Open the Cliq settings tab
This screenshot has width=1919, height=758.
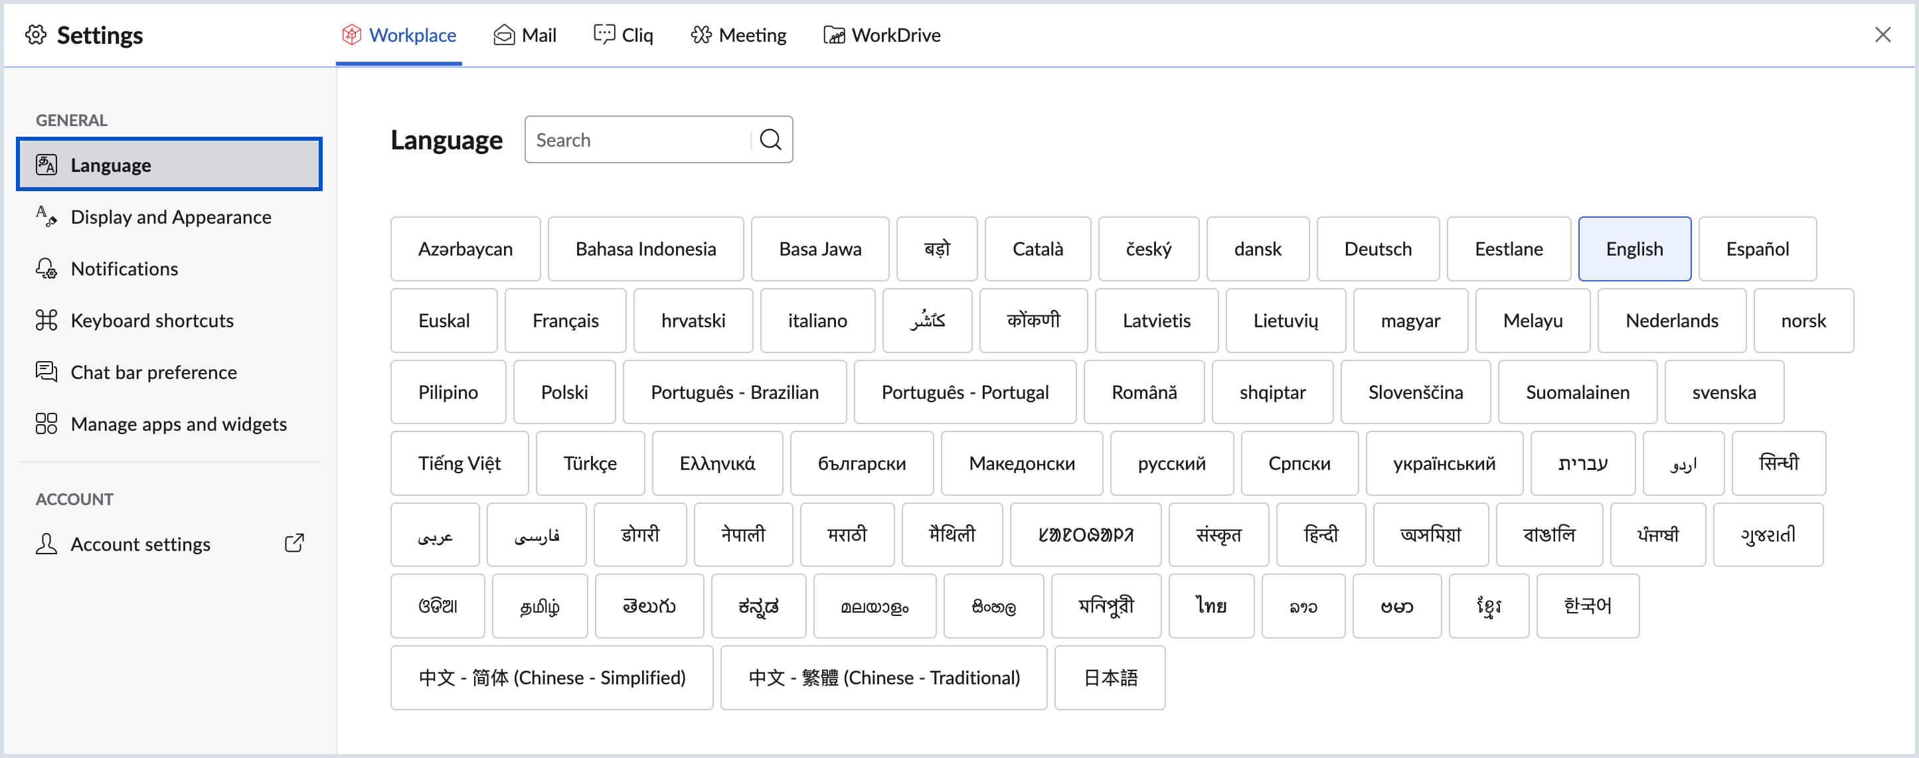click(623, 35)
